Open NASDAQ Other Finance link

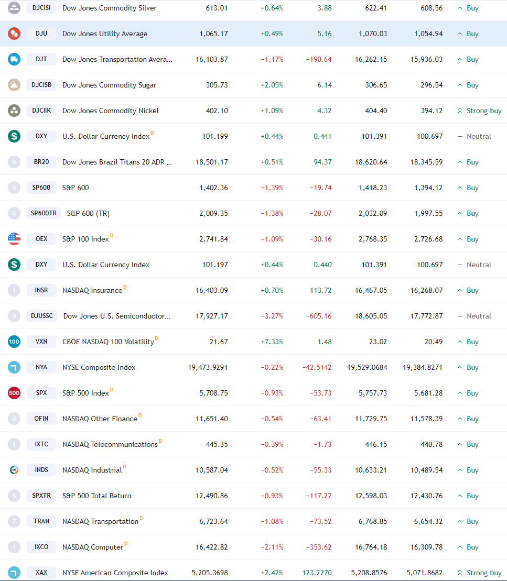pos(100,419)
